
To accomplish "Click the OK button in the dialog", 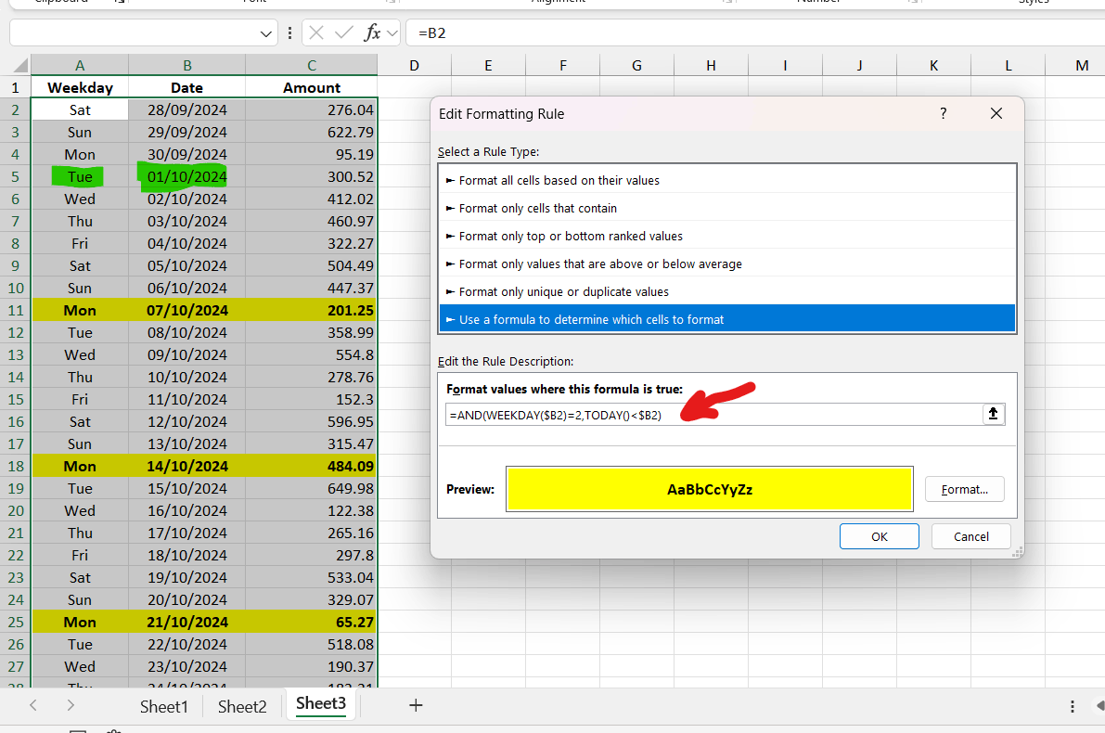I will (879, 536).
